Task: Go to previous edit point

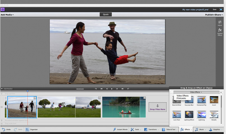Action: [x=101, y=89]
